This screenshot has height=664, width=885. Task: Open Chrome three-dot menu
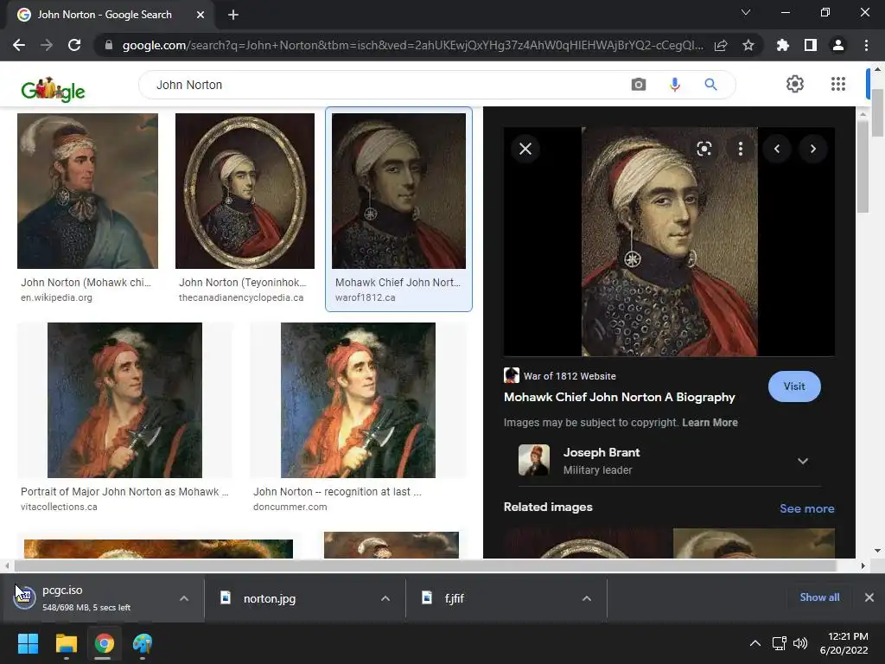click(866, 45)
